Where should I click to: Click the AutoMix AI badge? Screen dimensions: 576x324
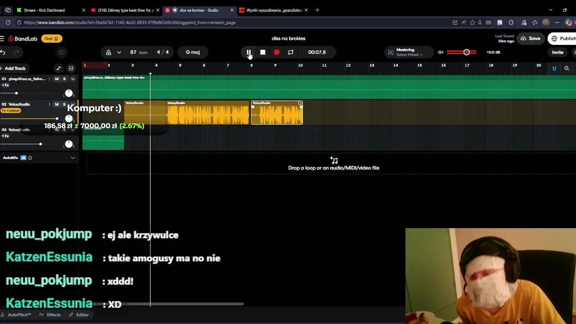(23, 158)
